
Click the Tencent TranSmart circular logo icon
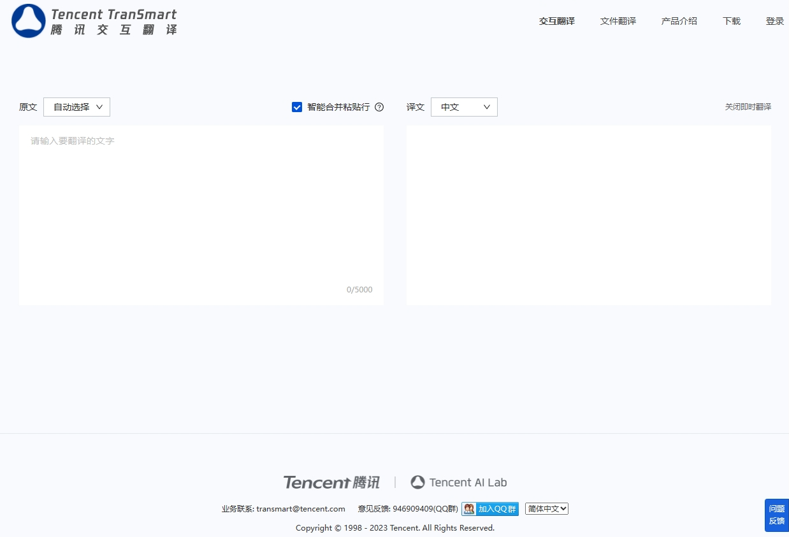[29, 21]
